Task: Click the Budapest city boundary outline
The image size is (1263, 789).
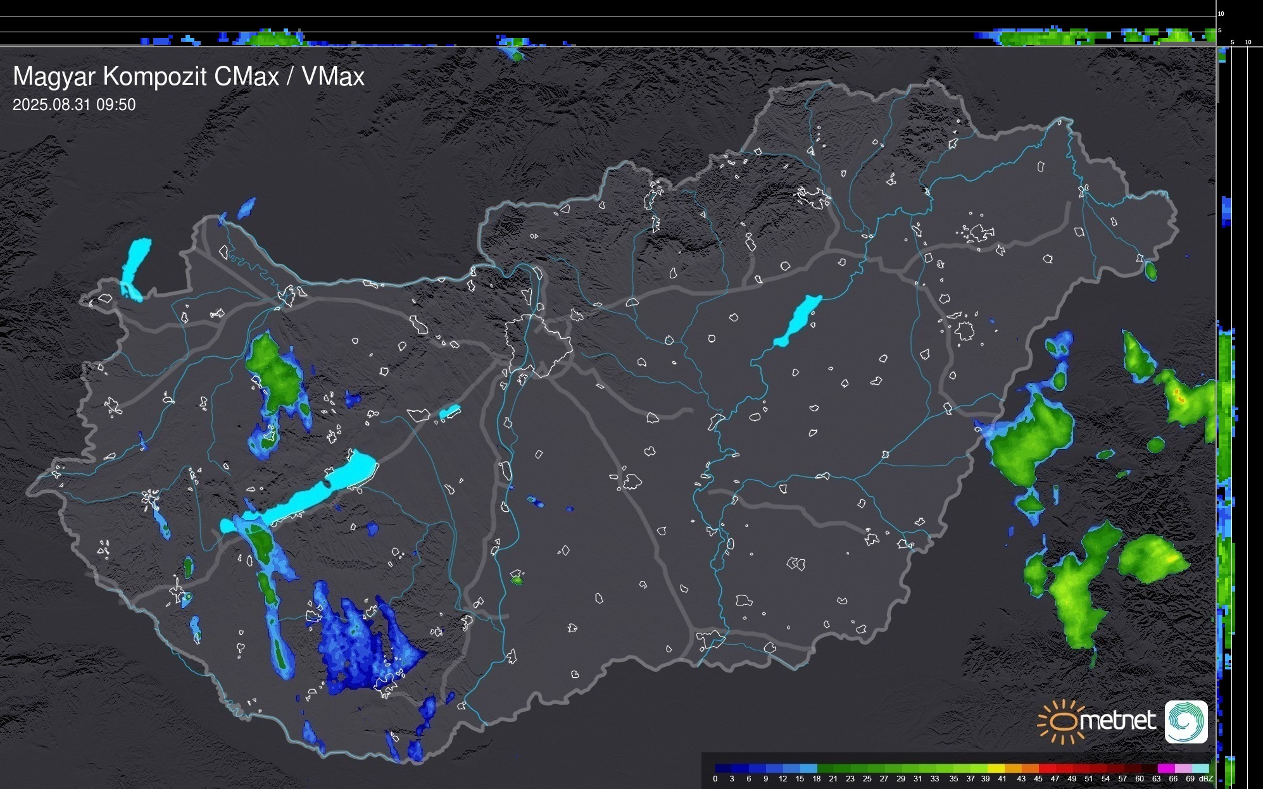Action: (x=538, y=345)
